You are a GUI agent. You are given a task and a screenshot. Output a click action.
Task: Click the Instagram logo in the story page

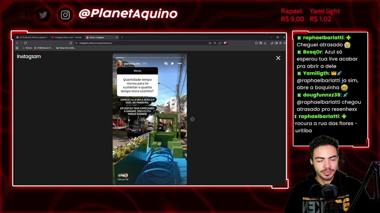29,57
